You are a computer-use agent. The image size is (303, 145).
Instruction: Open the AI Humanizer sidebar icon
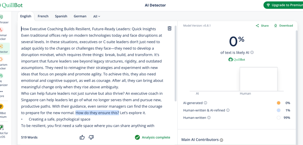click(x=2, y=75)
